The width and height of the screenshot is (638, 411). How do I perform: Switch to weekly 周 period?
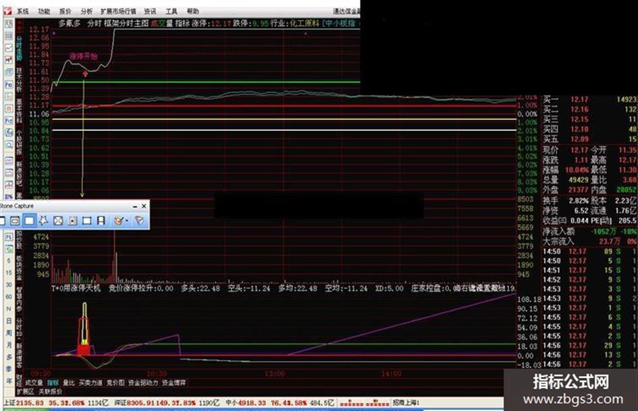[9, 333]
